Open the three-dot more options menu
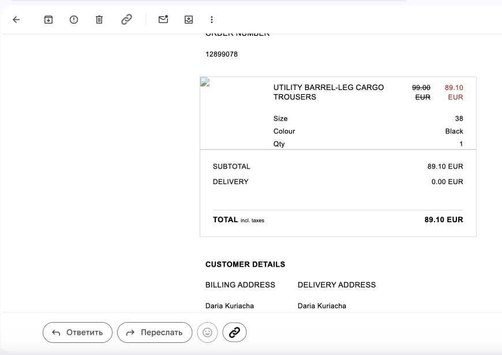This screenshot has width=502, height=355. [x=212, y=20]
